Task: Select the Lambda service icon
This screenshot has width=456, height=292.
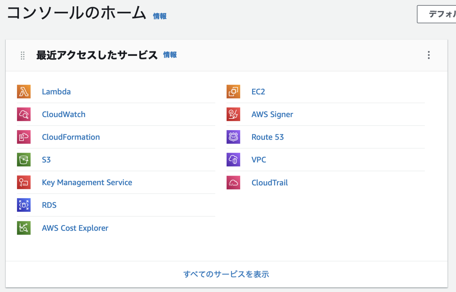Action: pyautogui.click(x=23, y=91)
